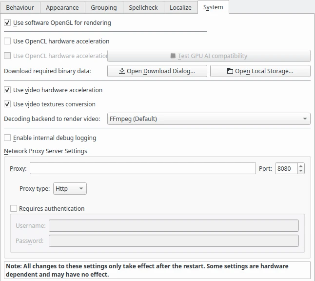Enable internal debug logging

coord(7,138)
